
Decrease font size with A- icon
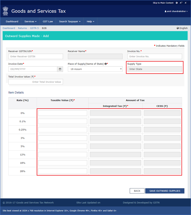(x=186, y=3)
